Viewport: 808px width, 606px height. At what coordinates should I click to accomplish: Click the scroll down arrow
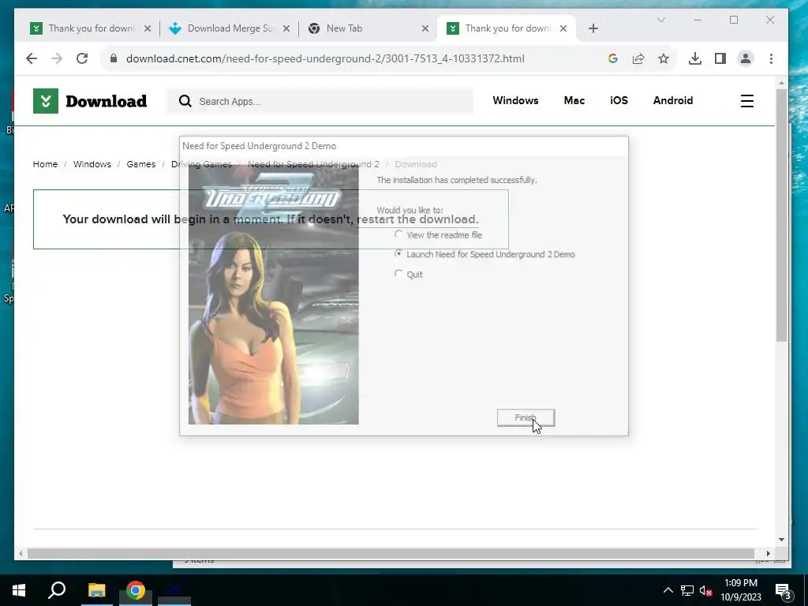781,540
